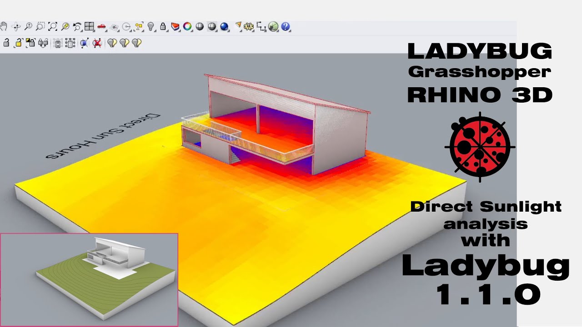Click the yellow open padlock icon
The height and width of the screenshot is (327, 582).
point(19,43)
